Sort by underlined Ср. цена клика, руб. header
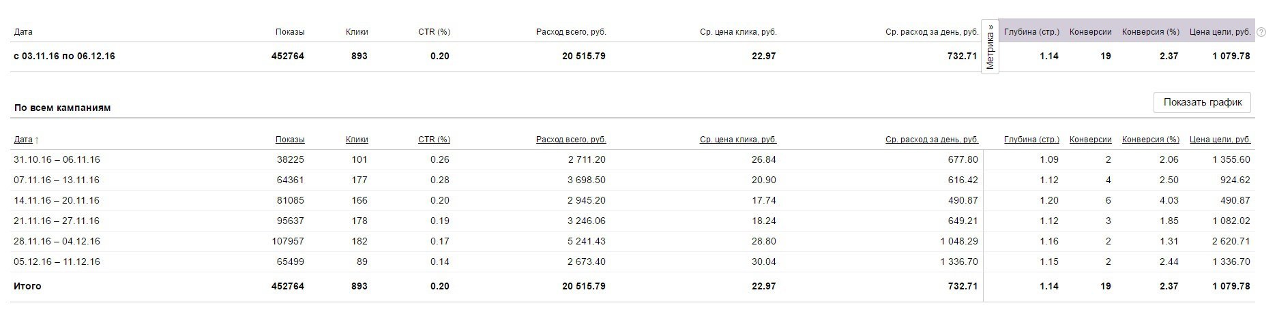Viewport: 1277px width, 318px height. (738, 140)
